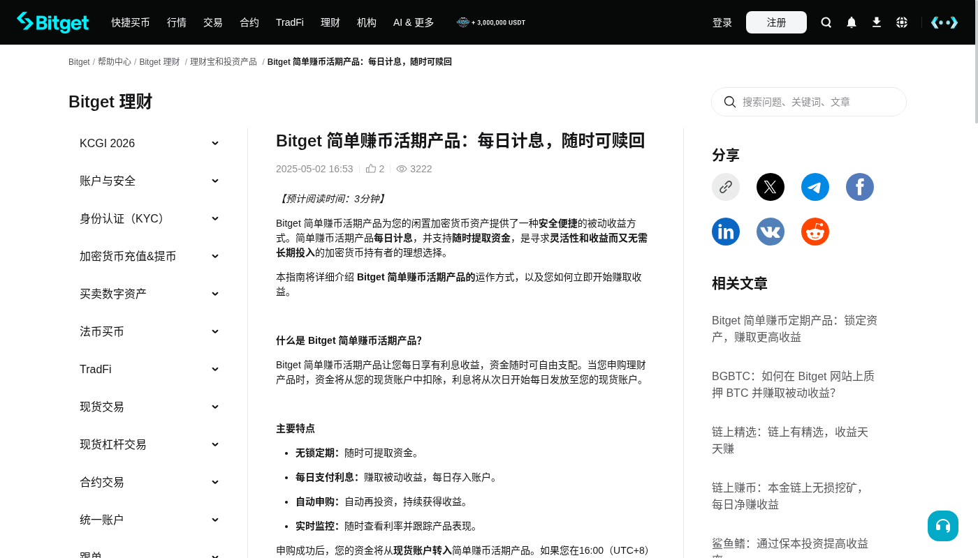
Task: Go to 帮助中心 breadcrumb
Action: tap(115, 62)
